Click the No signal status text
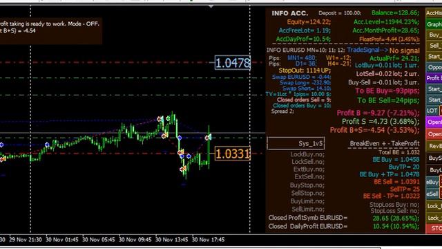 click(x=405, y=50)
